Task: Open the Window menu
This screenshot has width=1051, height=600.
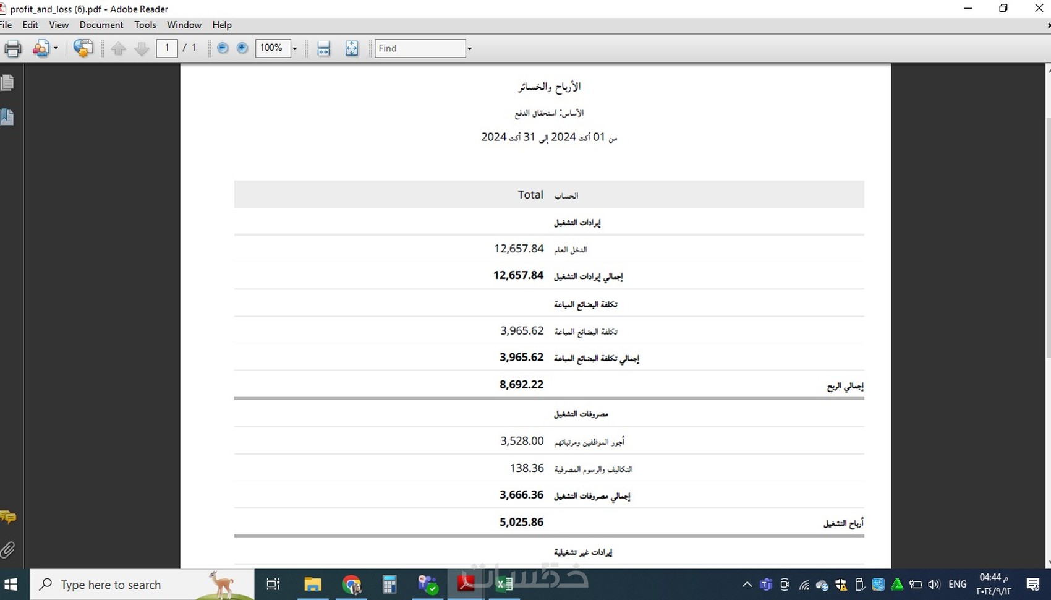Action: pos(184,25)
